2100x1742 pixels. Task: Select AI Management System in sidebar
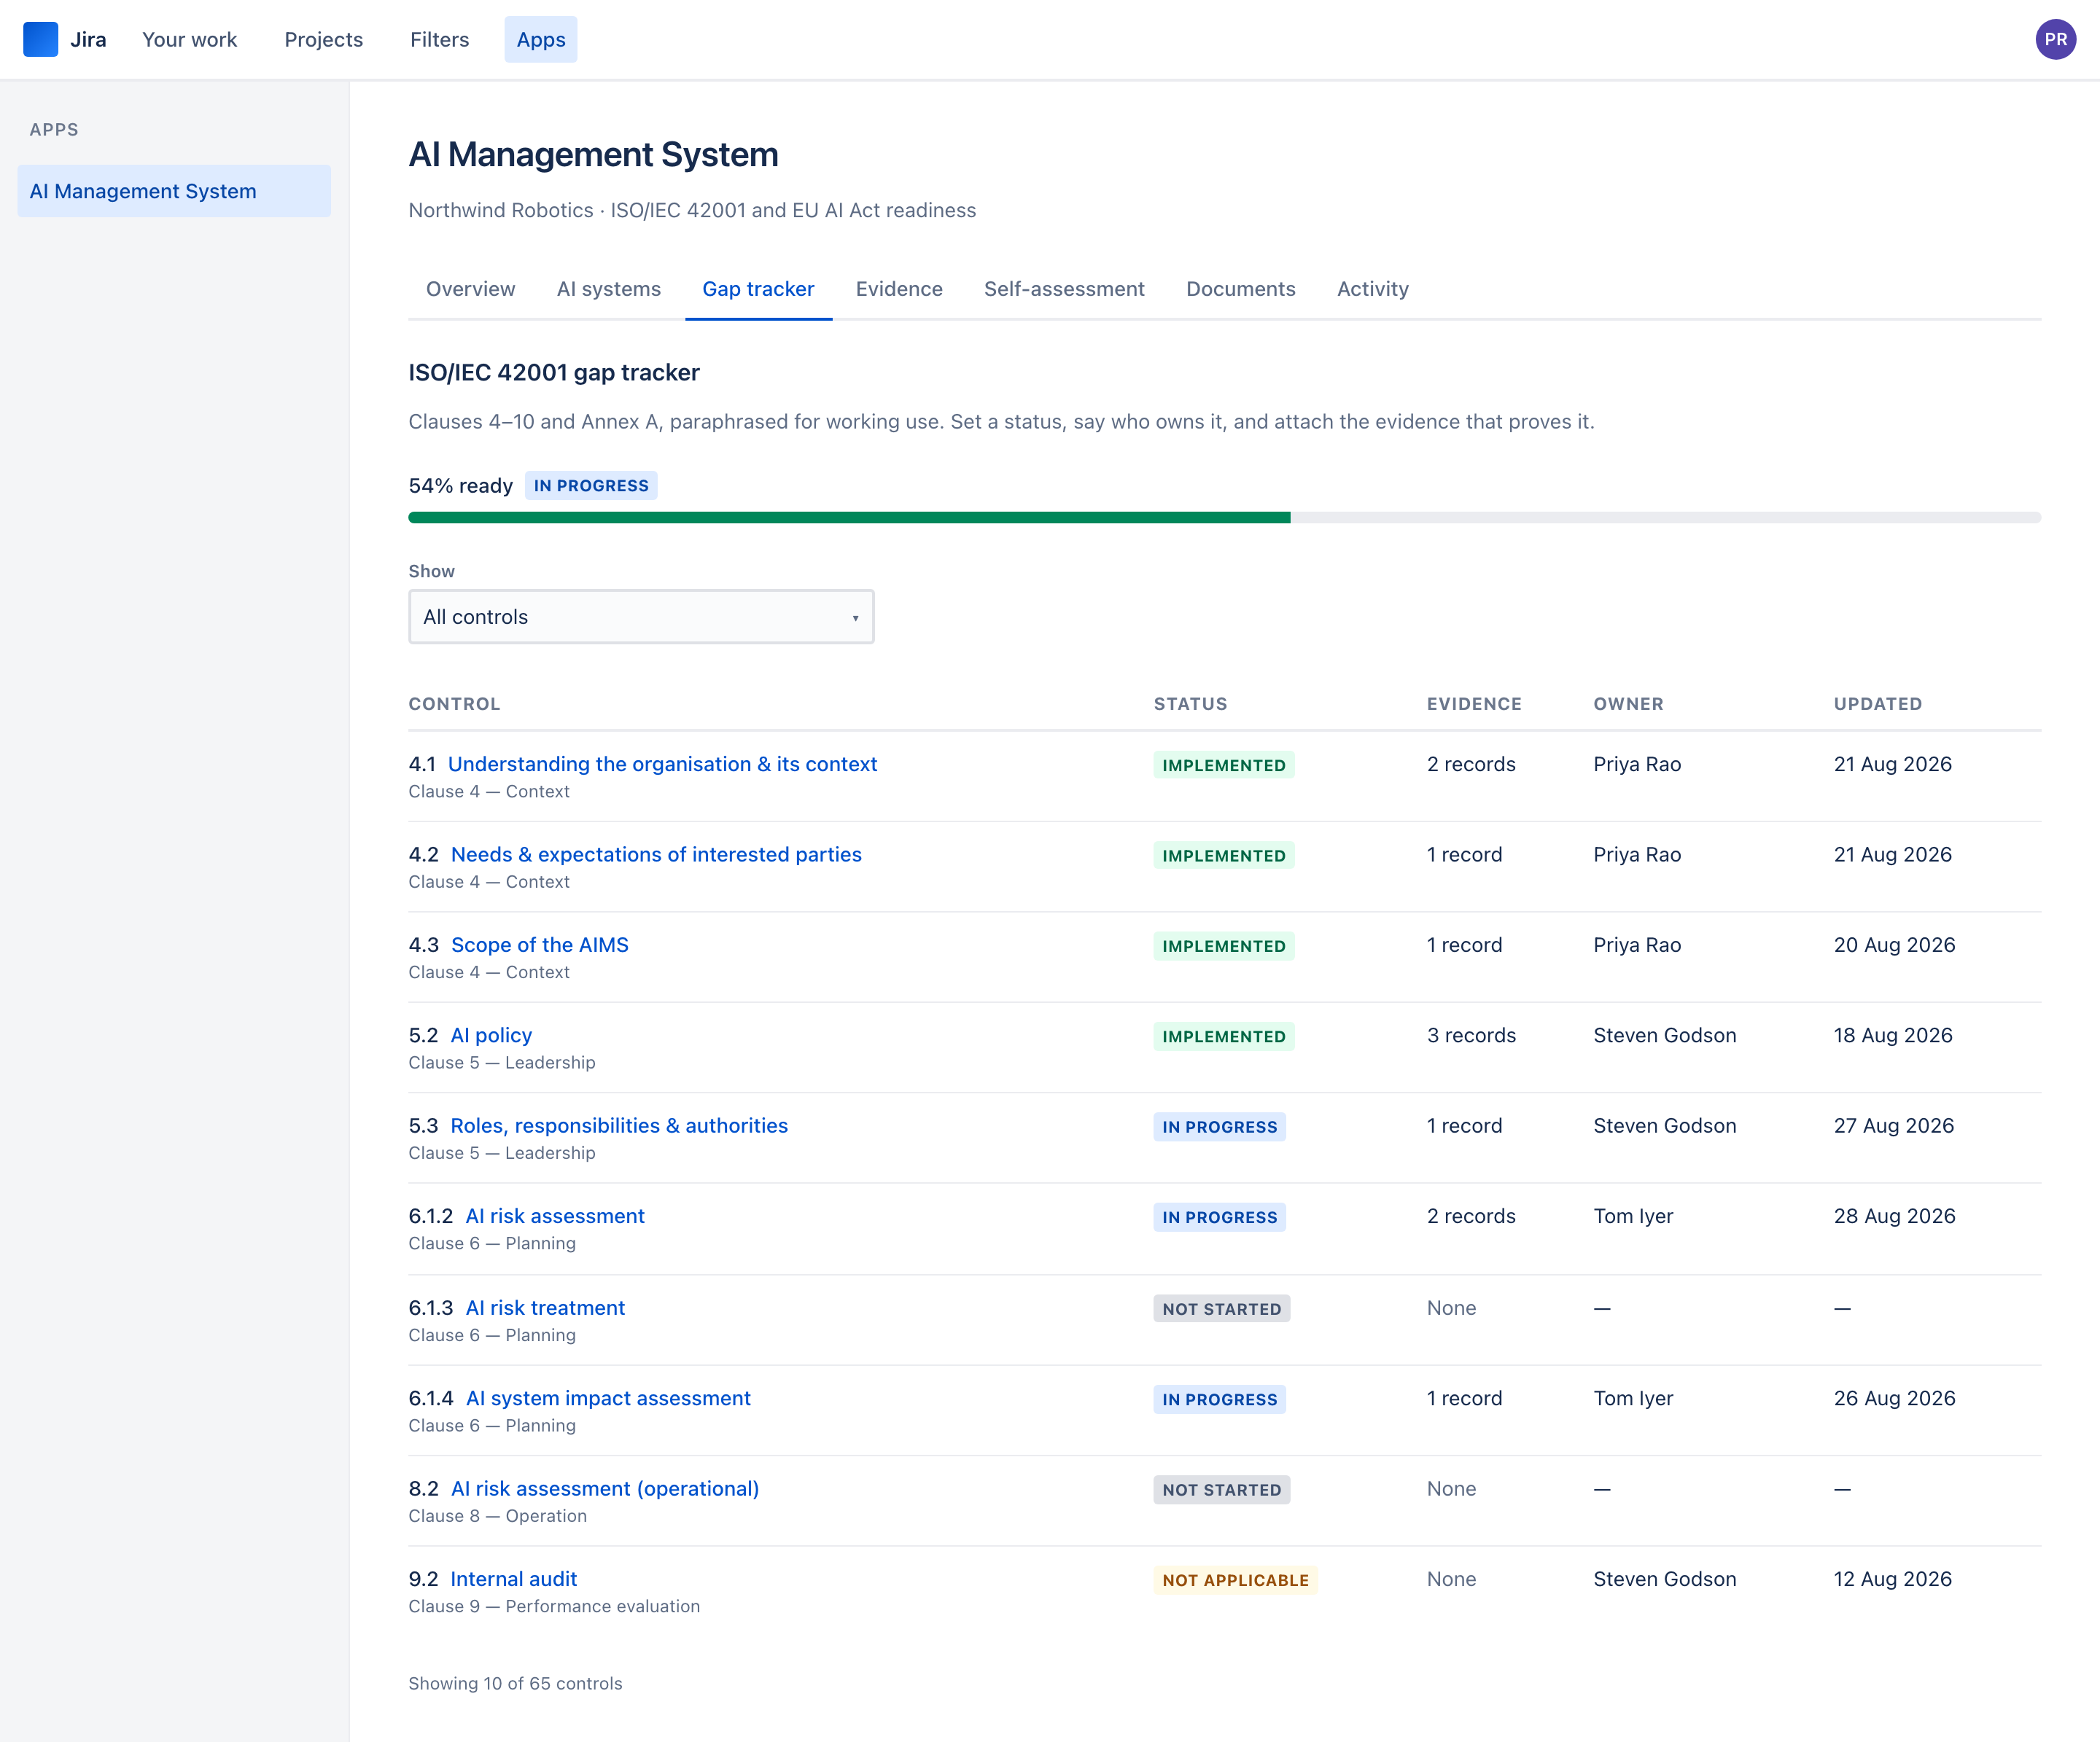[174, 191]
